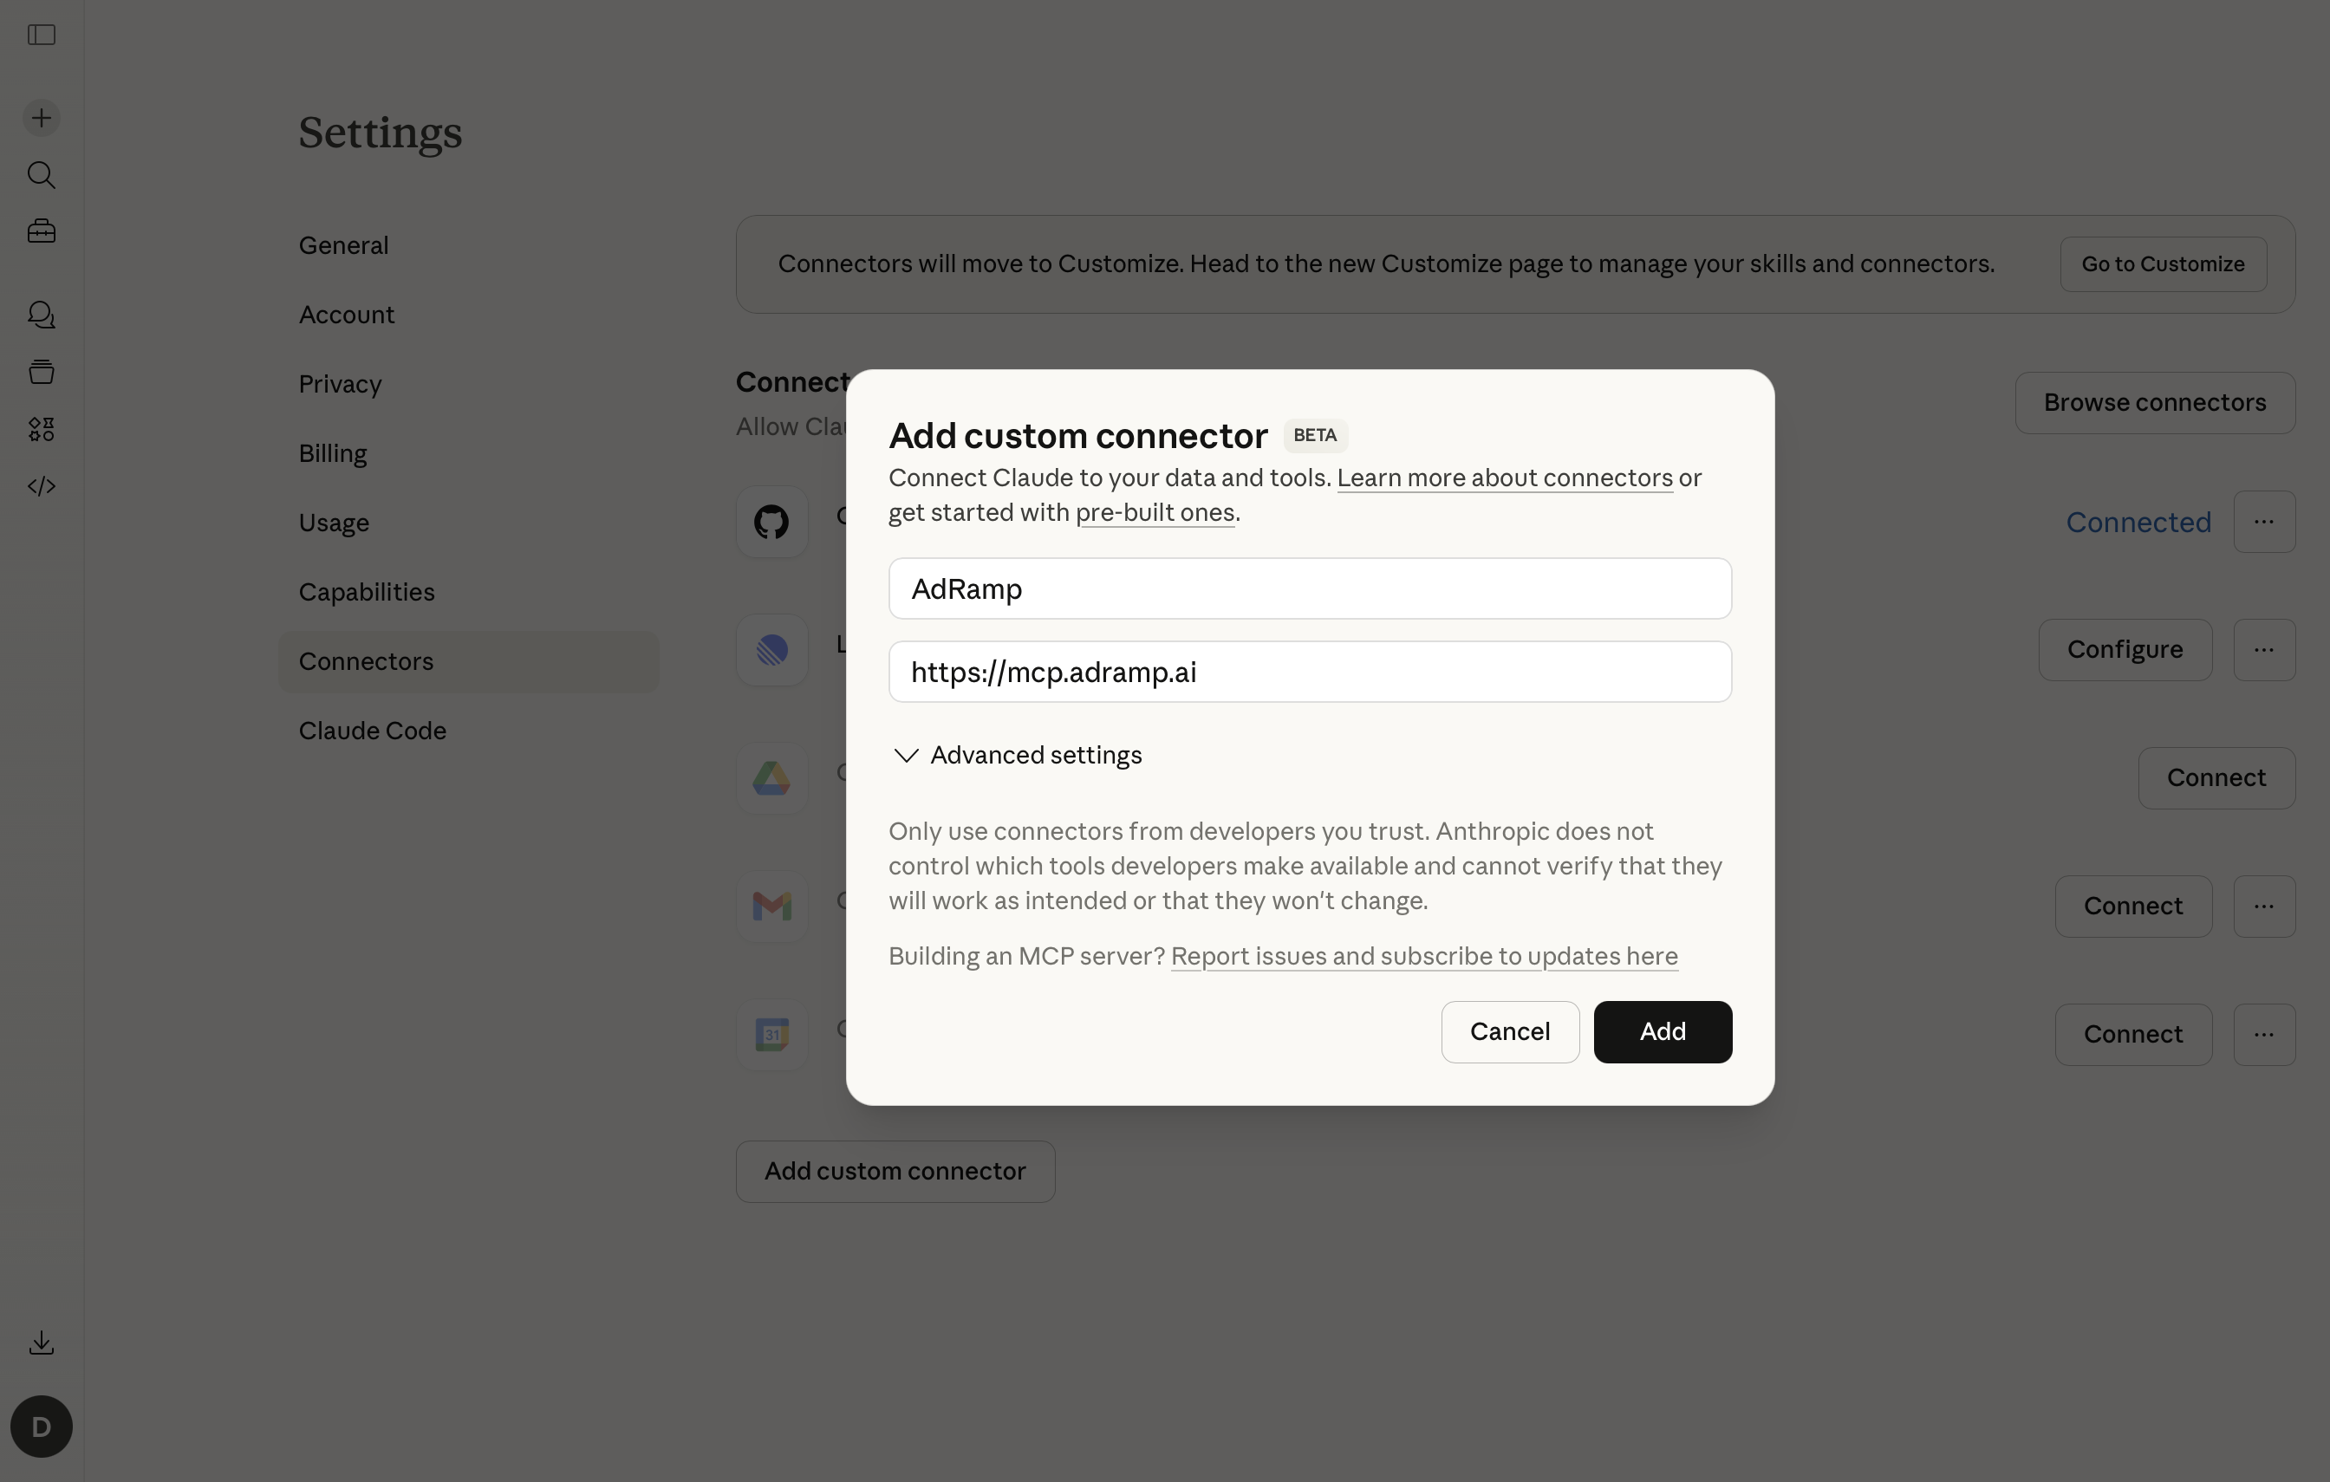Toggle the sidebar panel open
2330x1482 pixels.
pos(41,36)
